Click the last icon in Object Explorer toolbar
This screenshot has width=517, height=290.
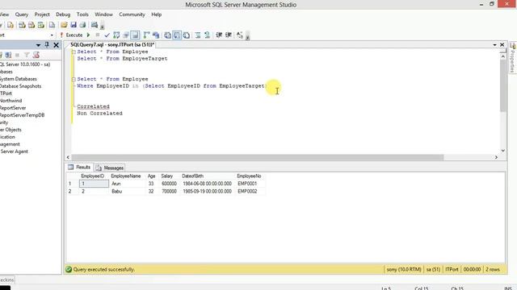[36, 55]
